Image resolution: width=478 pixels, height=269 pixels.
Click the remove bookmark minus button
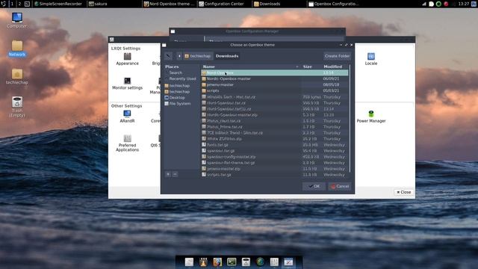click(175, 174)
